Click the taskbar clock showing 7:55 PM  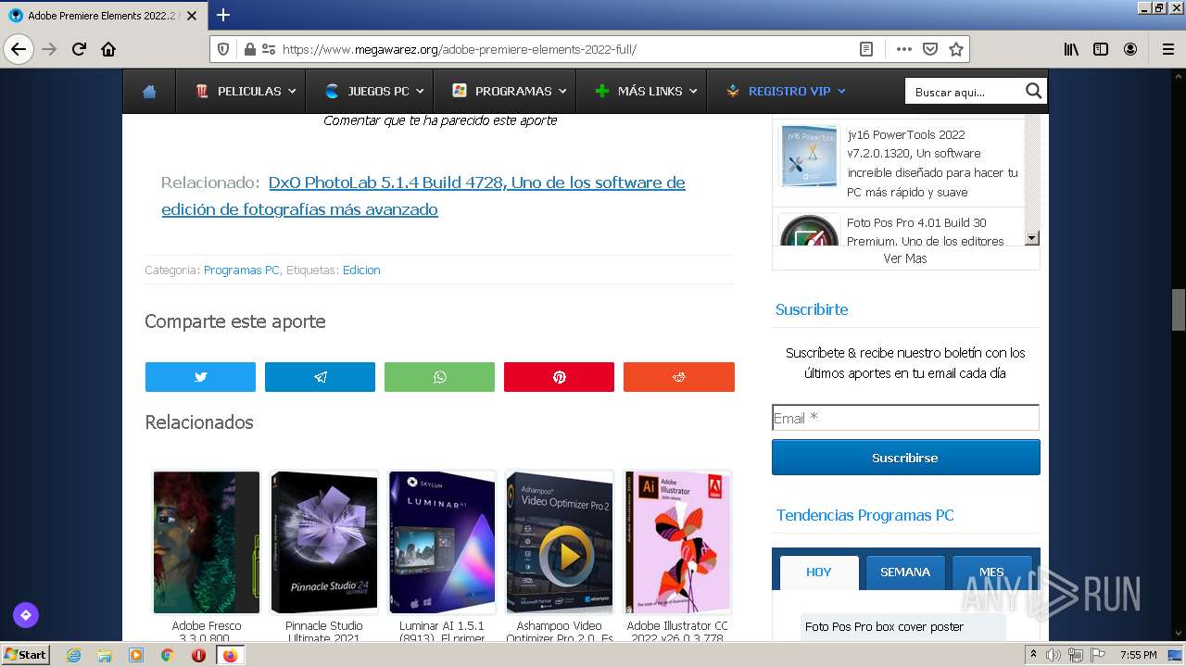click(1139, 655)
